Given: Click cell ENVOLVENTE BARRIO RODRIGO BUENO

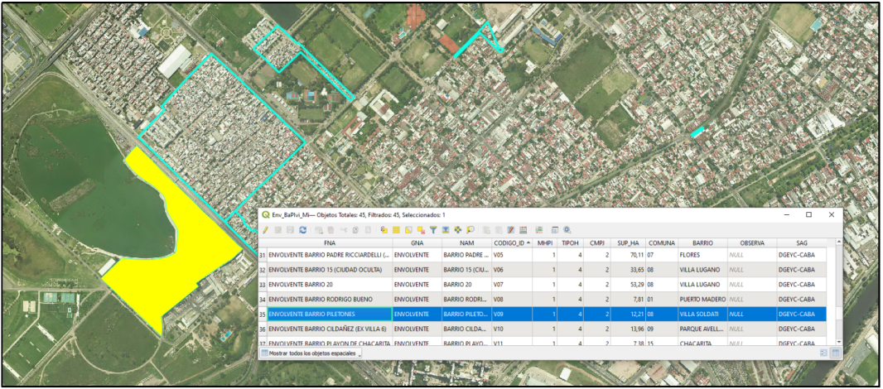Looking at the screenshot, I should 330,299.
